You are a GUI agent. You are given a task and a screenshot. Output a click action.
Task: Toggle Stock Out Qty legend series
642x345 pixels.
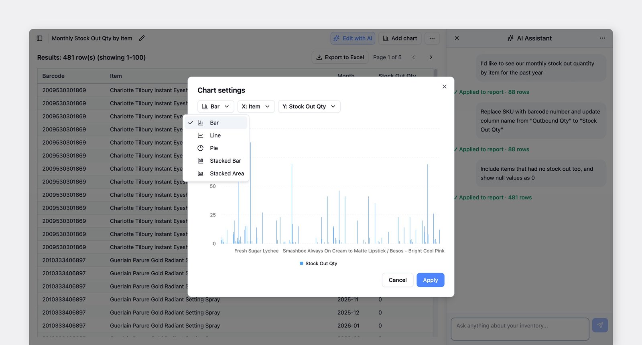pyautogui.click(x=319, y=263)
